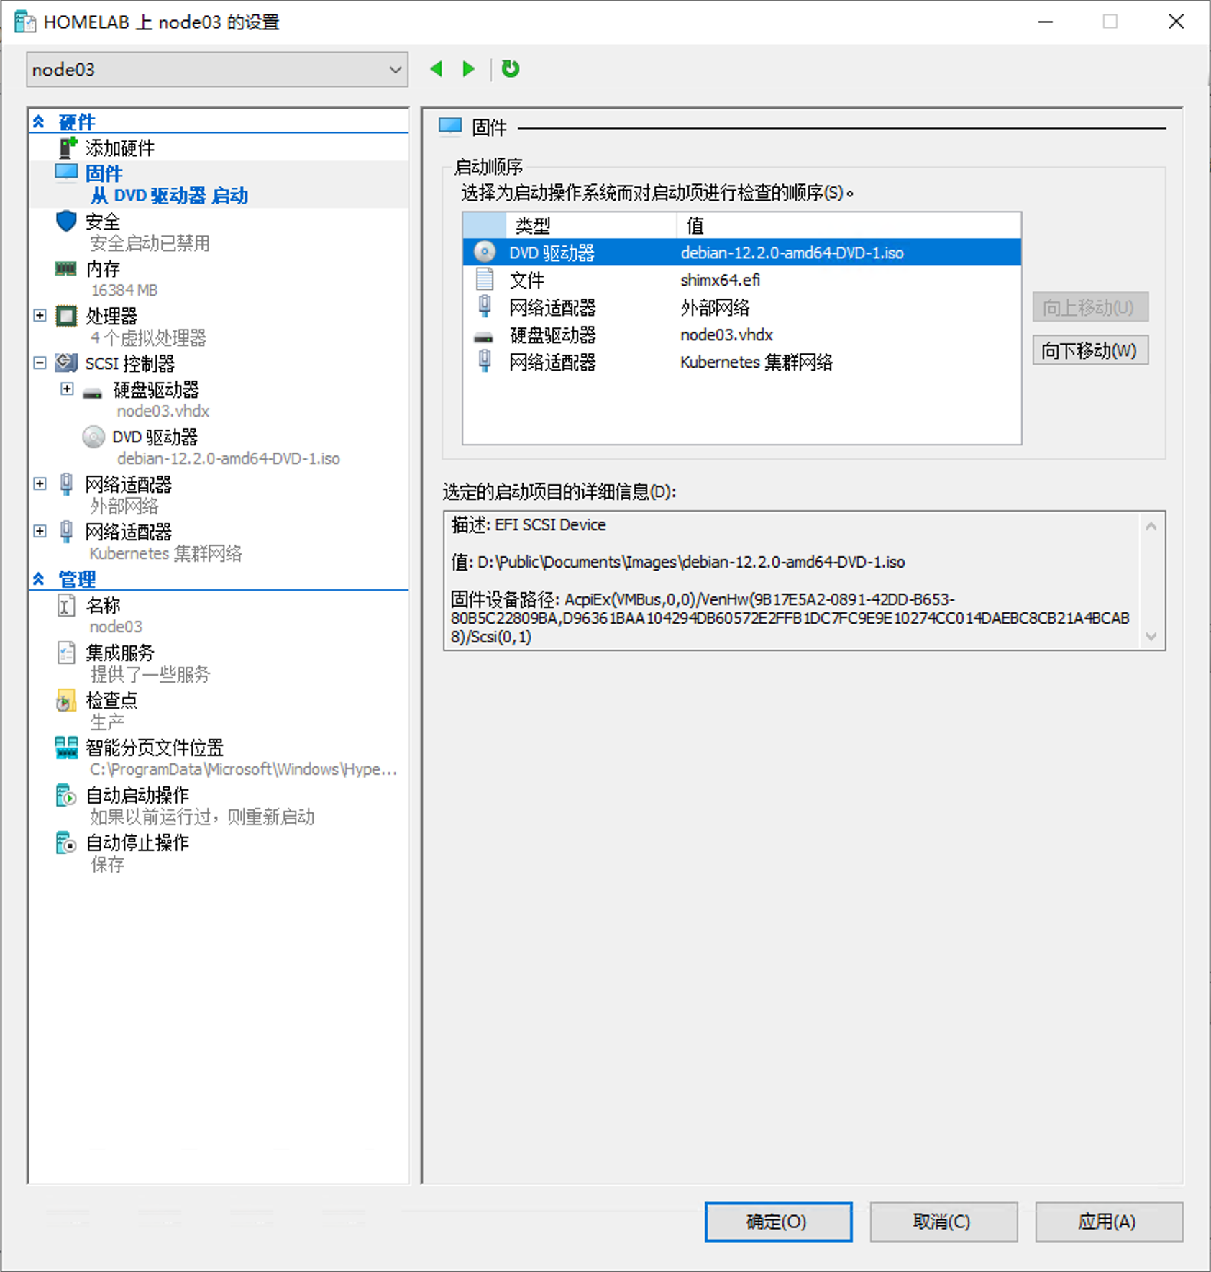Collapse the SCSI 控制器 tree node
The image size is (1211, 1272).
tap(40, 363)
